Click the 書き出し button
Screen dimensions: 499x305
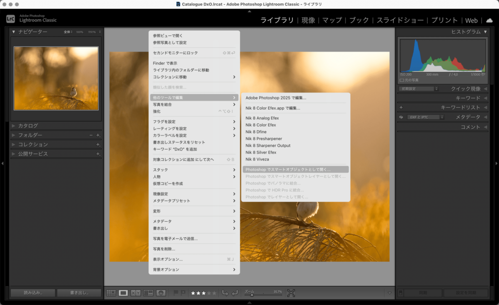pyautogui.click(x=79, y=293)
